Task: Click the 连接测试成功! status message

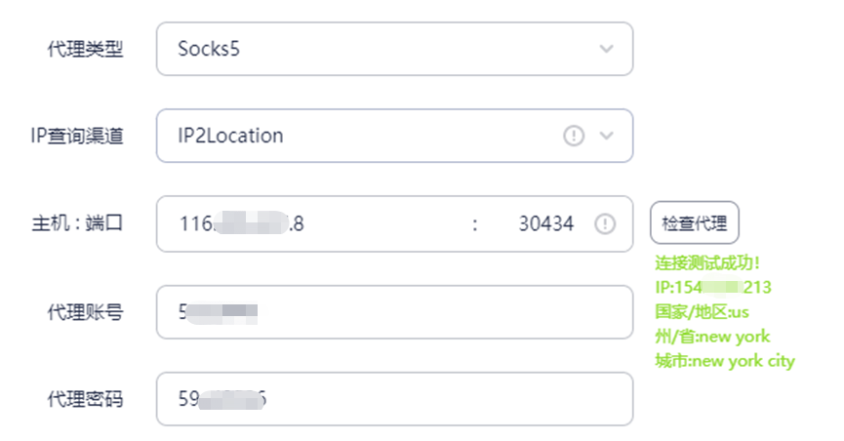Action: (707, 262)
